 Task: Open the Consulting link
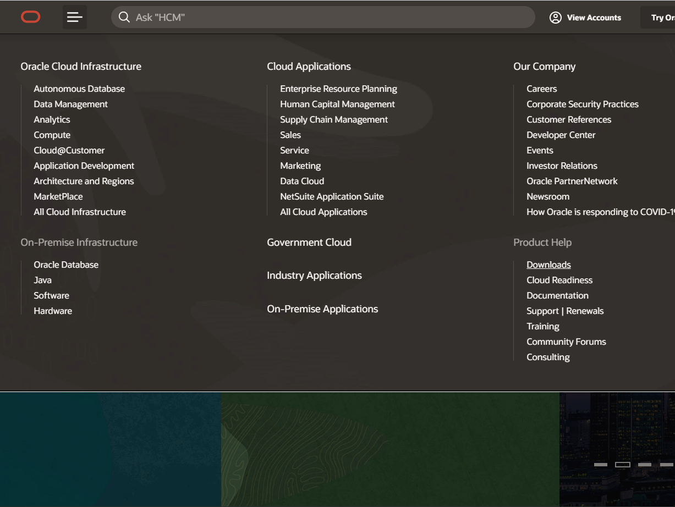coord(548,357)
